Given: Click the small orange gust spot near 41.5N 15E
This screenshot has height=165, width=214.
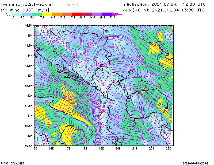Looking at the screenshot, I should [37, 110].
